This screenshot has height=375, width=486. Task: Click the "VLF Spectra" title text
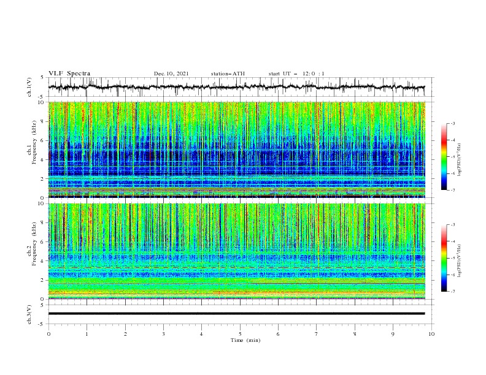pos(69,74)
